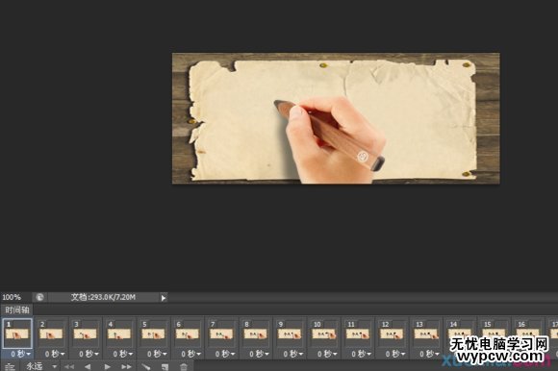Open frame 9 delay time dropdown
Image resolution: width=558 pixels, height=371 pixels.
[293, 354]
